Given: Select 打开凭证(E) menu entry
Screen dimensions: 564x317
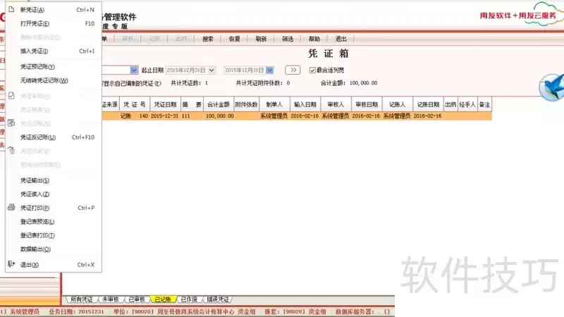Looking at the screenshot, I should click(x=35, y=23).
